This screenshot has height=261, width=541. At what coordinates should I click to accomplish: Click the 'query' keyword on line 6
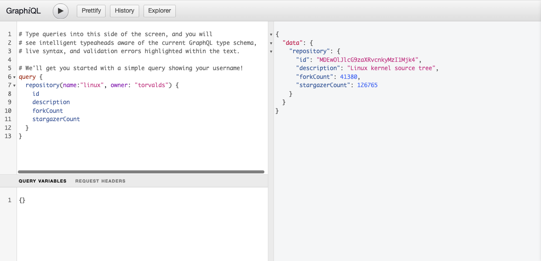pos(27,77)
